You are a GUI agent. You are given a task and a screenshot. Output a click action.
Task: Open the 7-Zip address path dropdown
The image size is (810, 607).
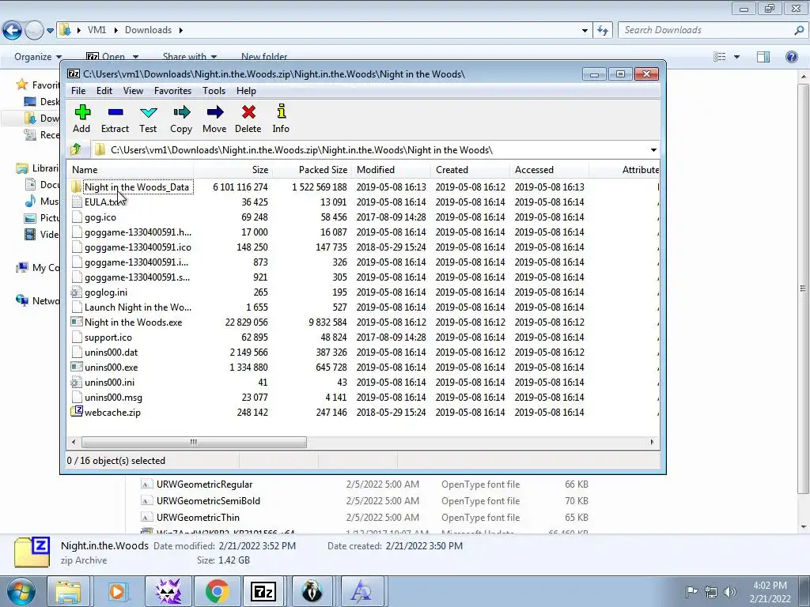[653, 150]
